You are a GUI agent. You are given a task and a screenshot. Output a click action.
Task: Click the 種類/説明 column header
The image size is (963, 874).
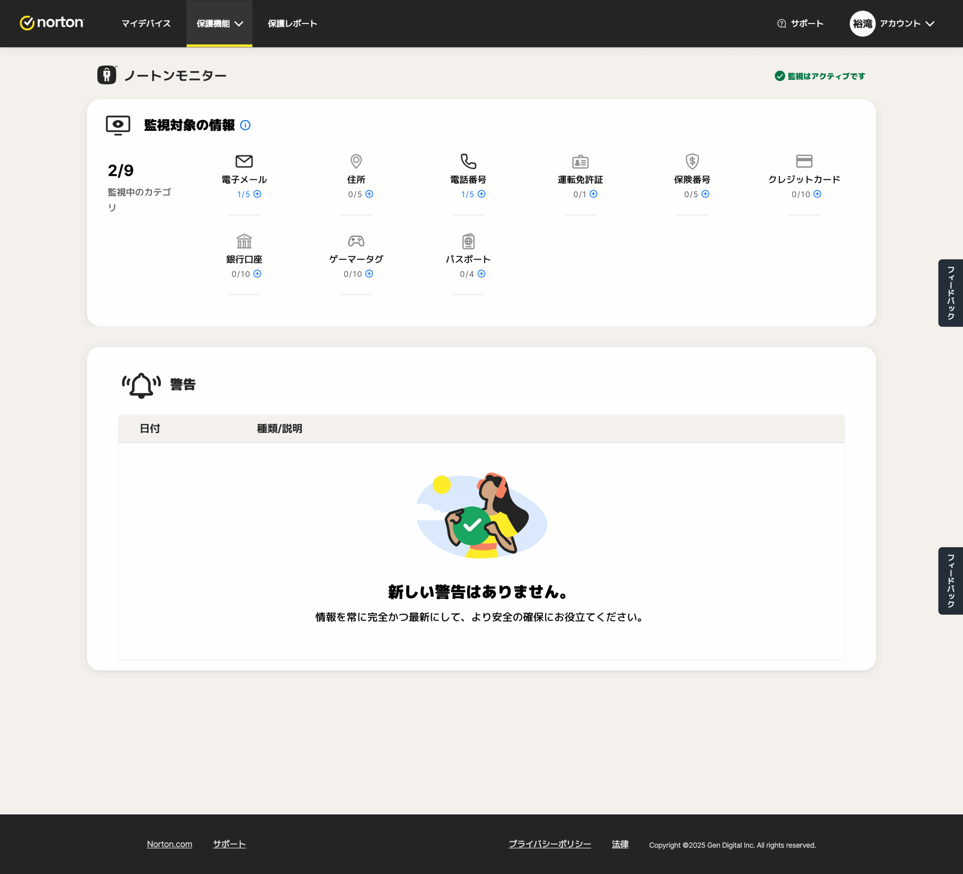click(279, 428)
